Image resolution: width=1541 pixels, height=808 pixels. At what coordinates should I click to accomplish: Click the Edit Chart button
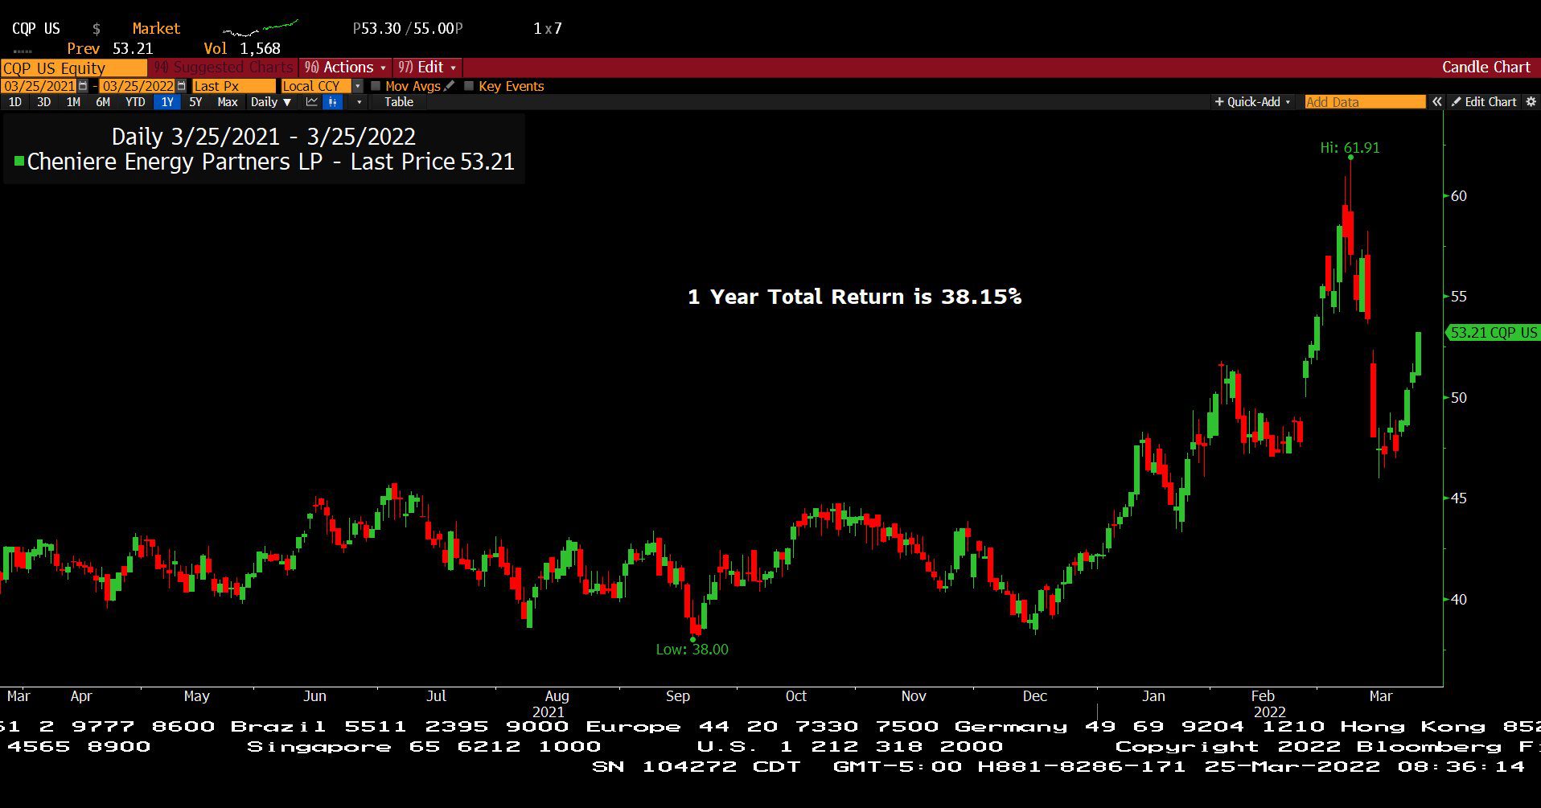[x=1484, y=102]
